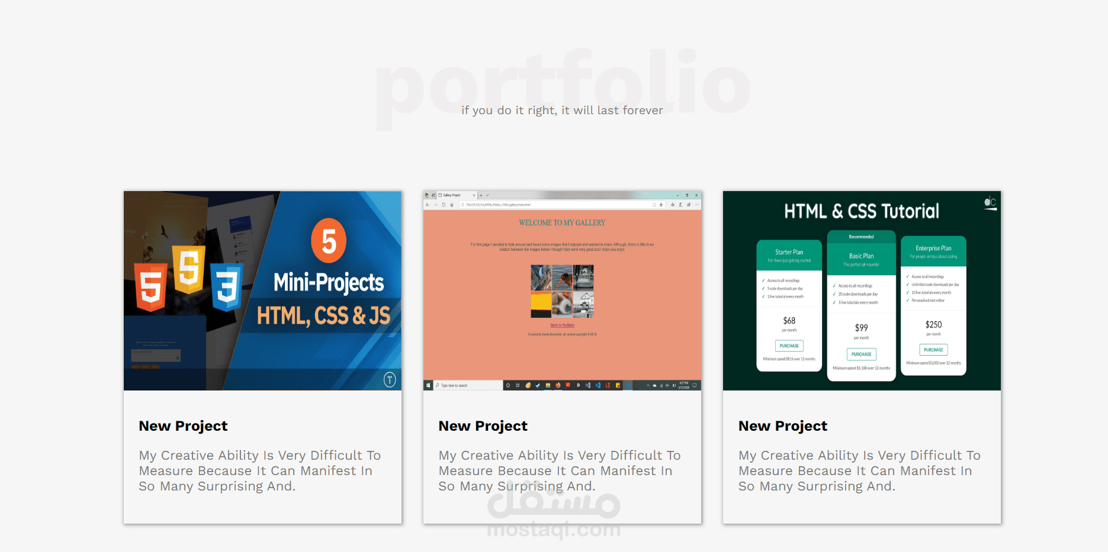Viewport: 1108px width, 552px height.
Task: Open the Mini-Projects HTML, CSS & JS thumbnail
Action: (x=262, y=290)
